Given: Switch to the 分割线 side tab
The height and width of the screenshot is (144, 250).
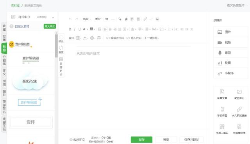Looking at the screenshot, I should (4, 60).
